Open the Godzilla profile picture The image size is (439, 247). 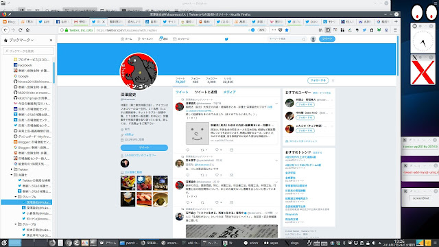[x=139, y=71]
